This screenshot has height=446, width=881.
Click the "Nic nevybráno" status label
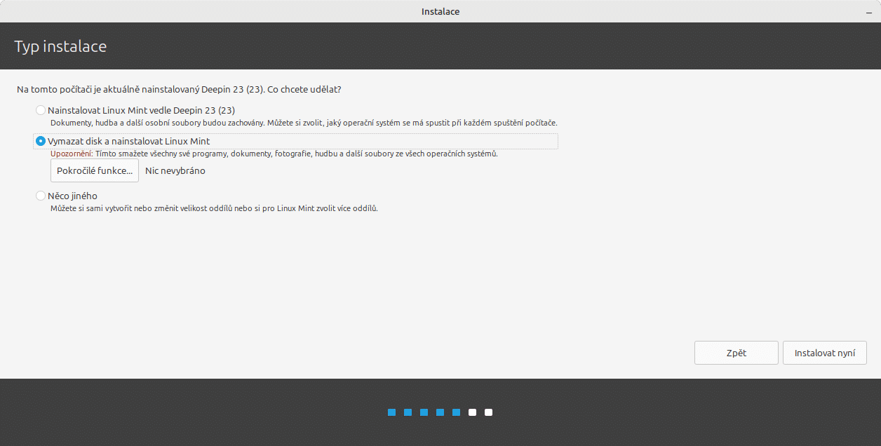pos(174,170)
